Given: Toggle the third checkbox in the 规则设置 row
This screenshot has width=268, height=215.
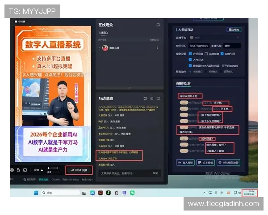Looking at the screenshot, I should click(222, 54).
